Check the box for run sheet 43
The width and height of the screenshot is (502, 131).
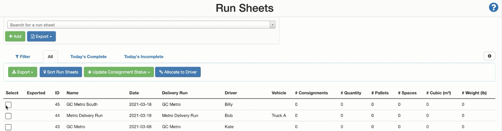8,127
